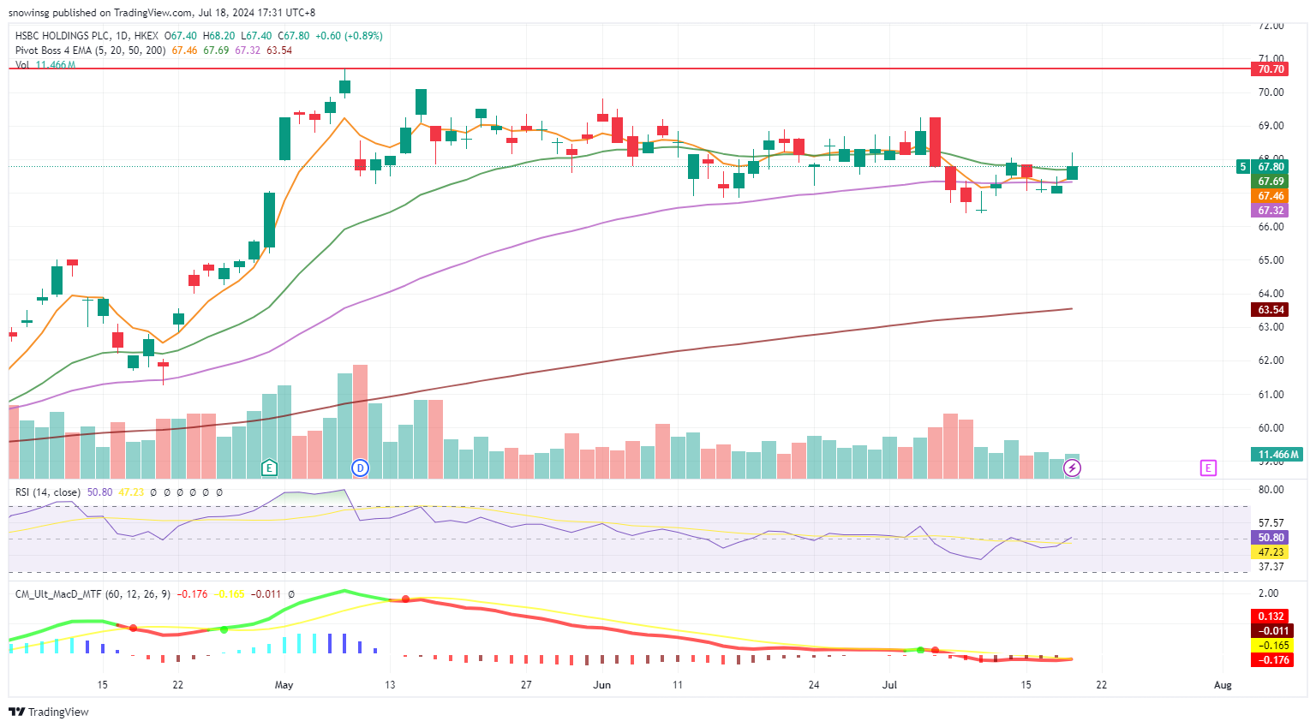Click the purple 67.32 EMA price label

[x=1270, y=211]
